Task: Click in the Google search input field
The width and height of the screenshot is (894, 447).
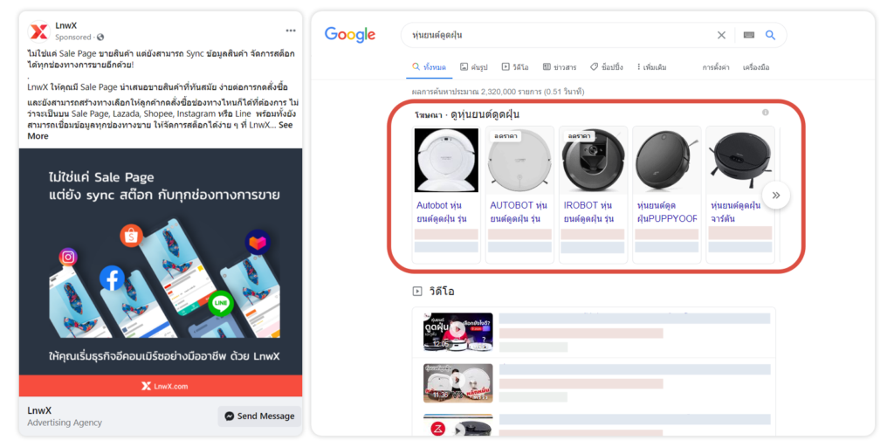Action: (x=559, y=35)
